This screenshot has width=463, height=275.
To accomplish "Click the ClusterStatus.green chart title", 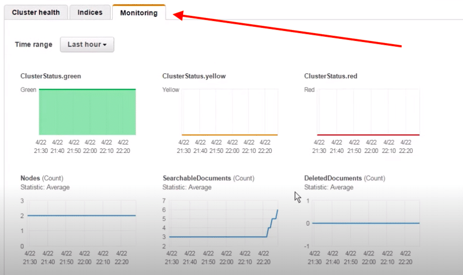I will 50,76.
